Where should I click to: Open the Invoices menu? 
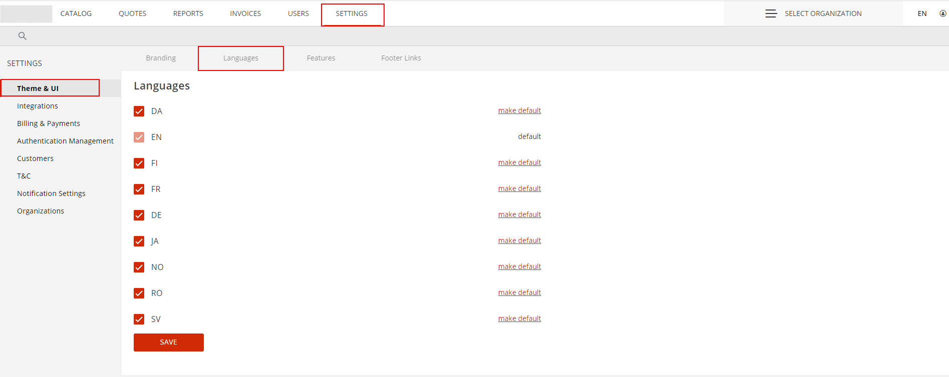point(245,13)
